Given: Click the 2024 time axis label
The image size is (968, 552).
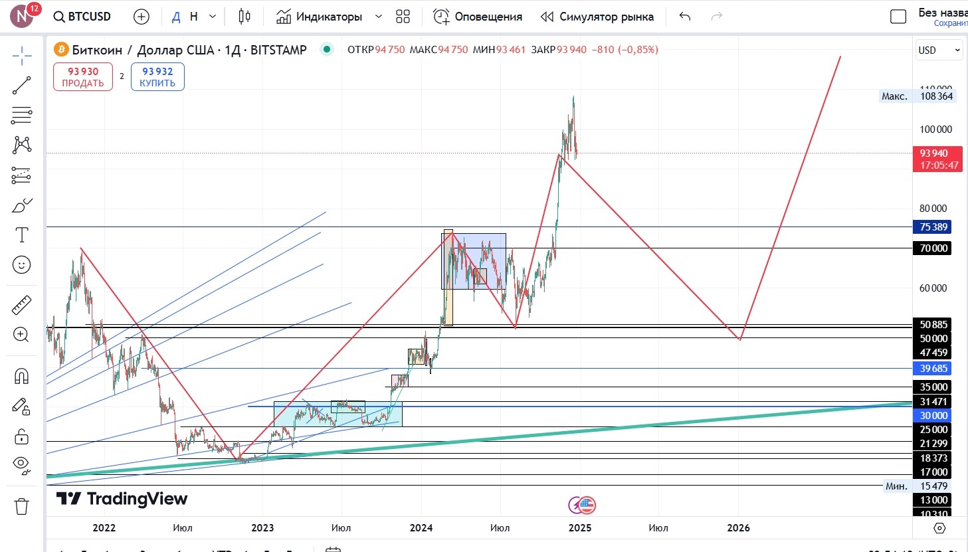Looking at the screenshot, I should point(421,528).
